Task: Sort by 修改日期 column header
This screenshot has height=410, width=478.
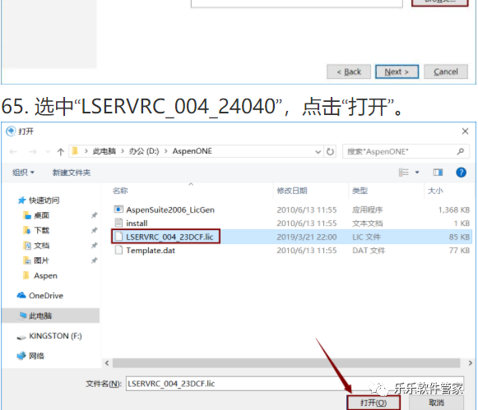Action: click(292, 191)
